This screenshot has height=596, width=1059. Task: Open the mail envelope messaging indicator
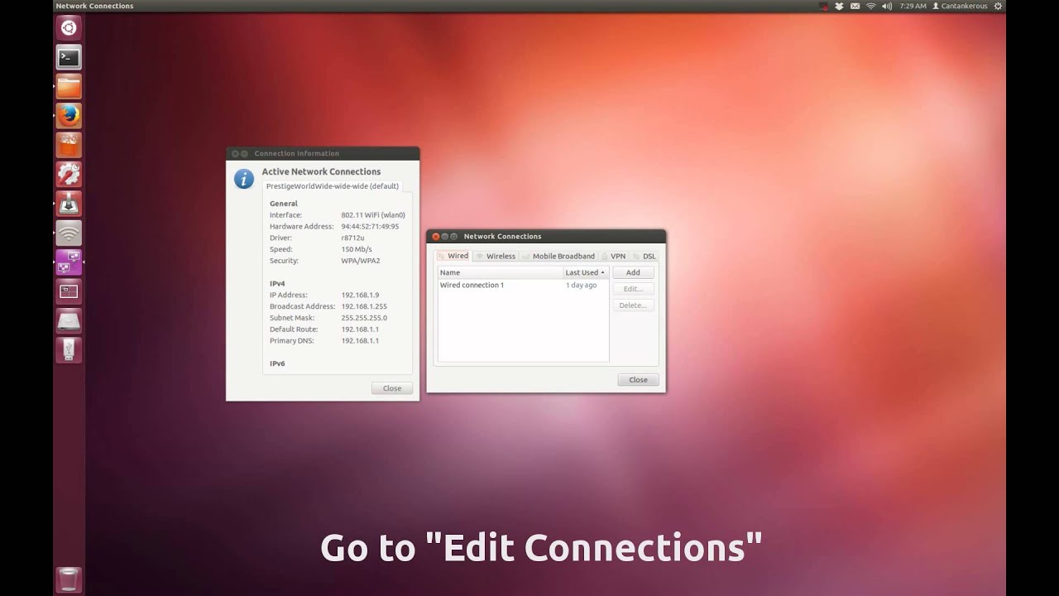click(x=855, y=6)
